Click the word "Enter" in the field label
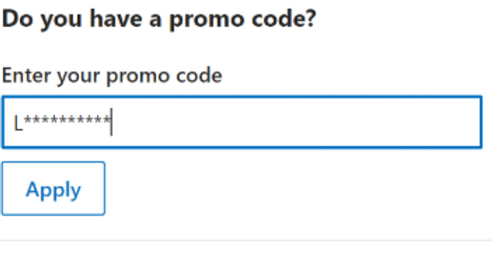This screenshot has height=255, width=492. click(x=28, y=75)
